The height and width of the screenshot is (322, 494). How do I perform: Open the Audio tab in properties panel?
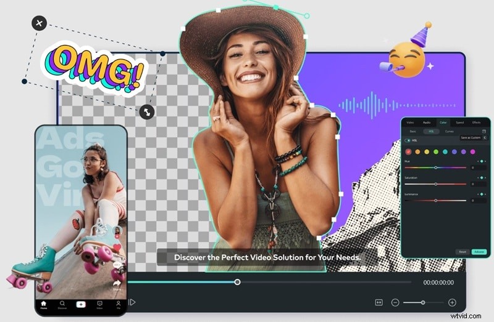click(427, 123)
